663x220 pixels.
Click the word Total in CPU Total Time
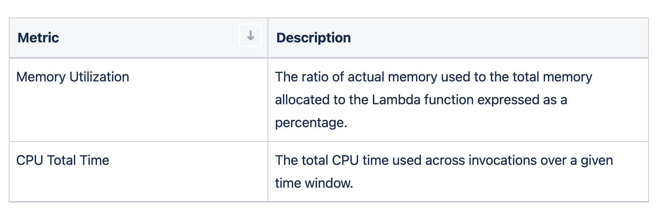tap(62, 160)
